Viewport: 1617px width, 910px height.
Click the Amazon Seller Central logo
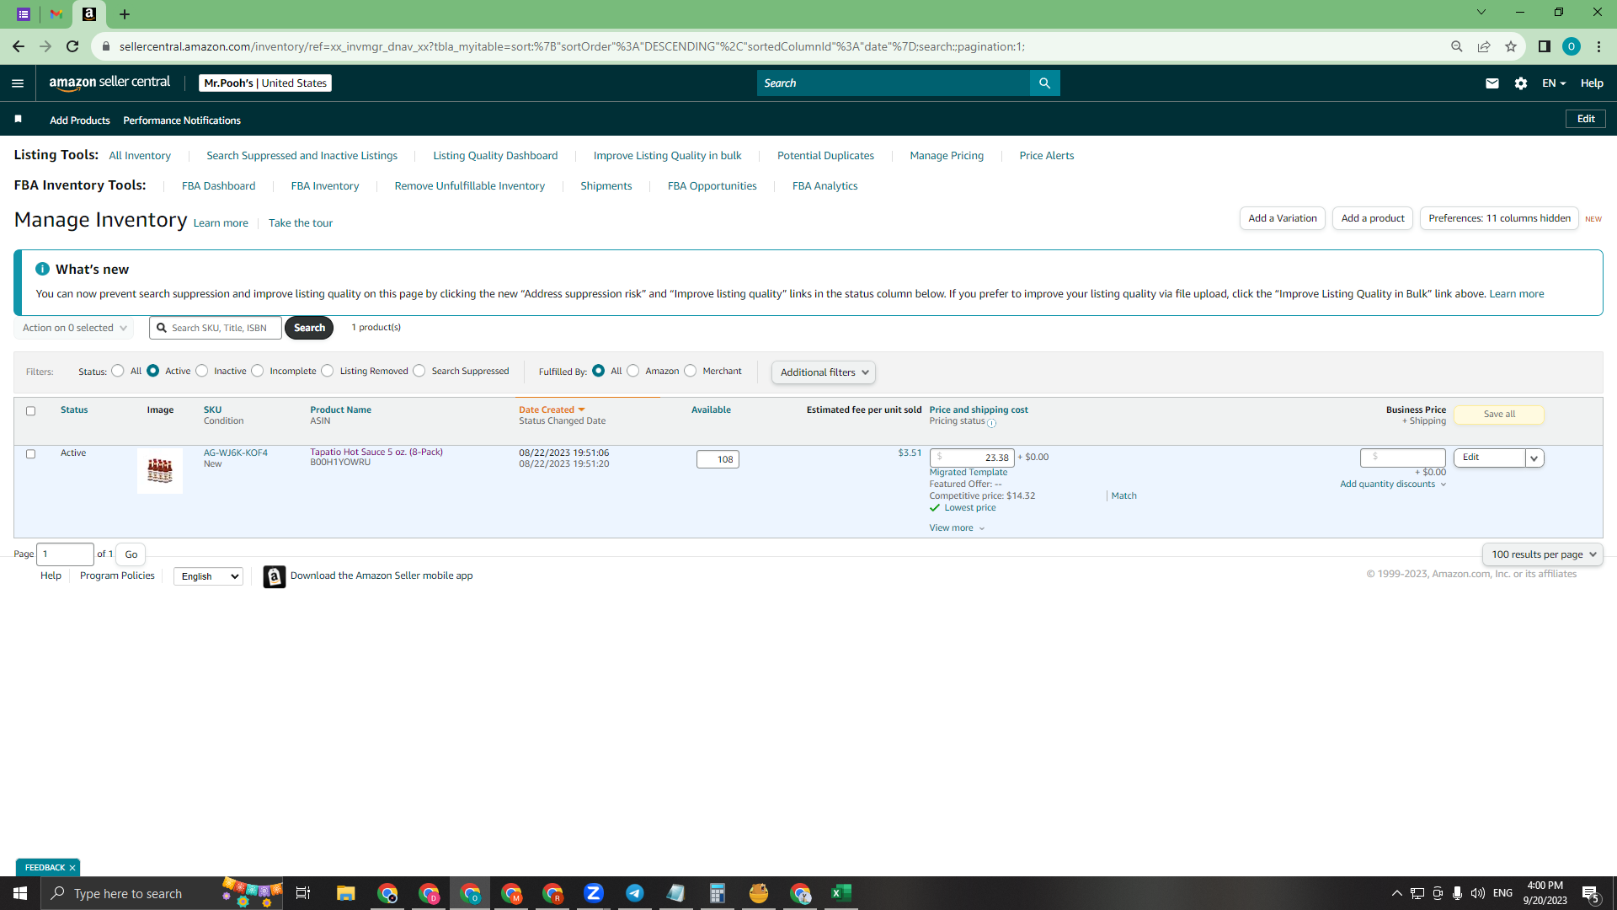pos(109,83)
